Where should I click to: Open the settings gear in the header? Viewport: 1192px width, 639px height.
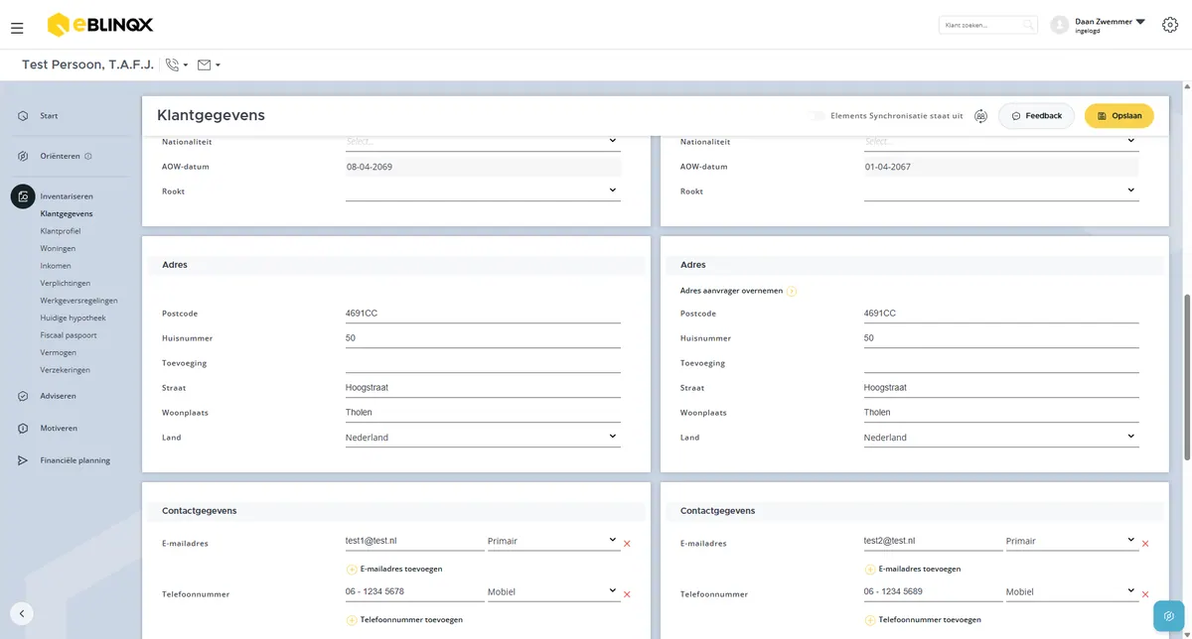coord(1169,25)
